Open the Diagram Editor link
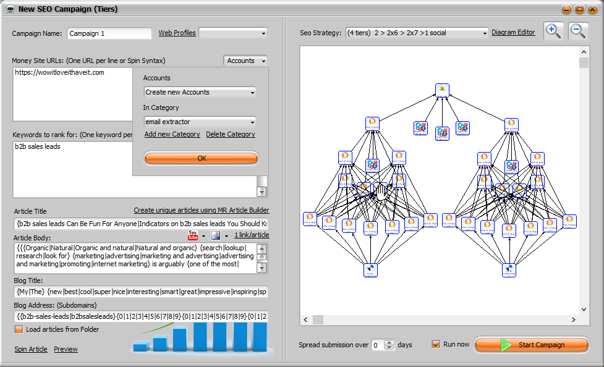This screenshot has width=604, height=367. click(513, 32)
